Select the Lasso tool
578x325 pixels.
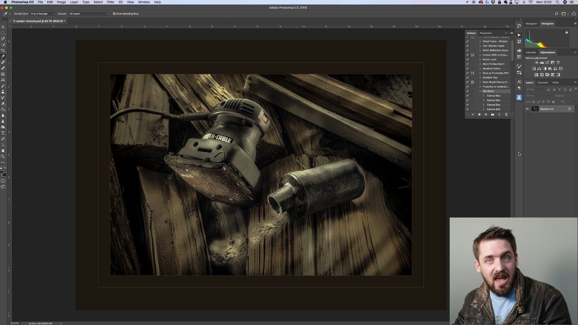[3, 39]
